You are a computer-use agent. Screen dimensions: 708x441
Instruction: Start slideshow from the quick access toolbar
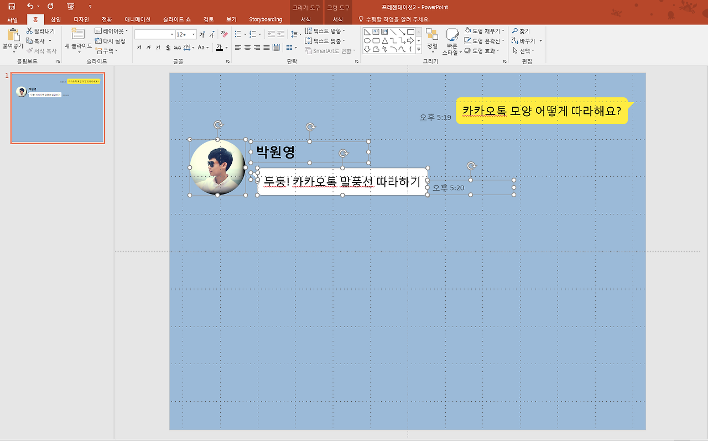tap(70, 7)
